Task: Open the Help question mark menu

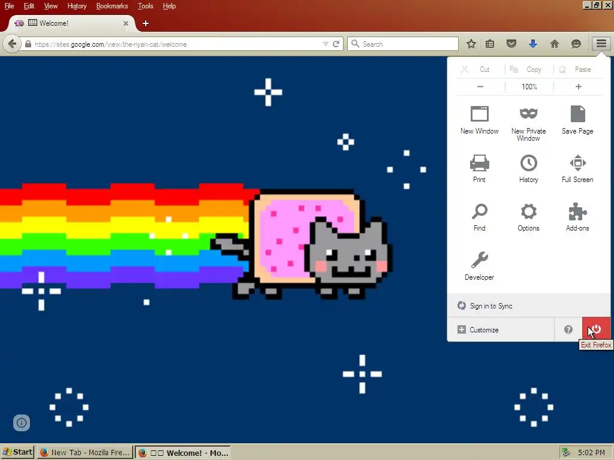Action: click(568, 329)
